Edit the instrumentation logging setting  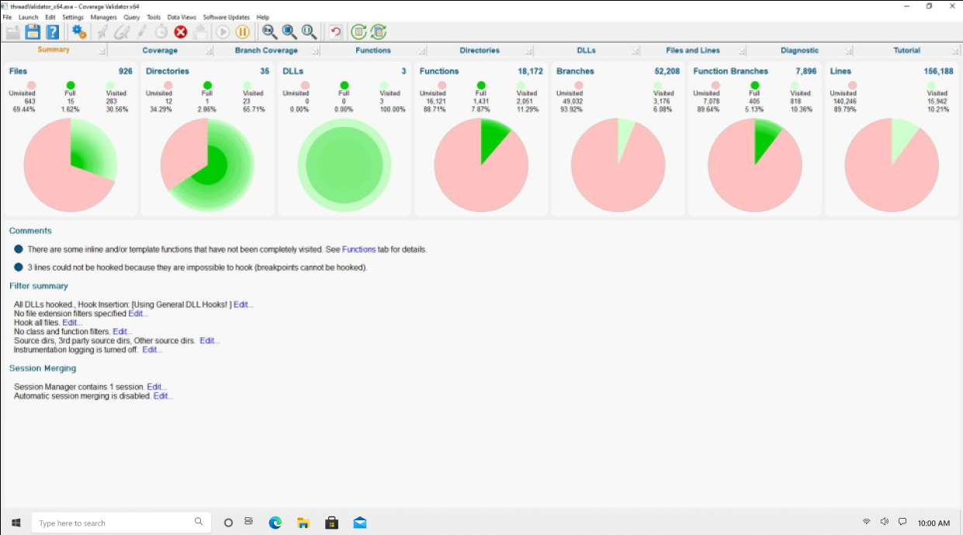pos(152,350)
